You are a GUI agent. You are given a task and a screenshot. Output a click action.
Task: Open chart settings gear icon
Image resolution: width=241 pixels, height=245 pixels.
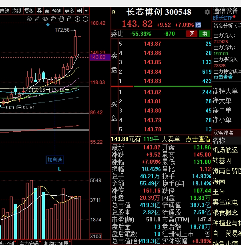click(29, 19)
